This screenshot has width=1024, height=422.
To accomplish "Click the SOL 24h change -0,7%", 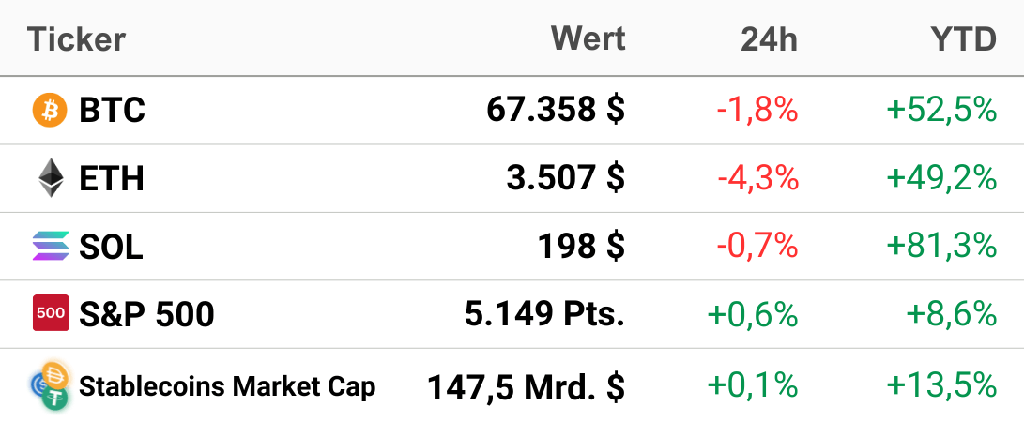I will [x=757, y=247].
